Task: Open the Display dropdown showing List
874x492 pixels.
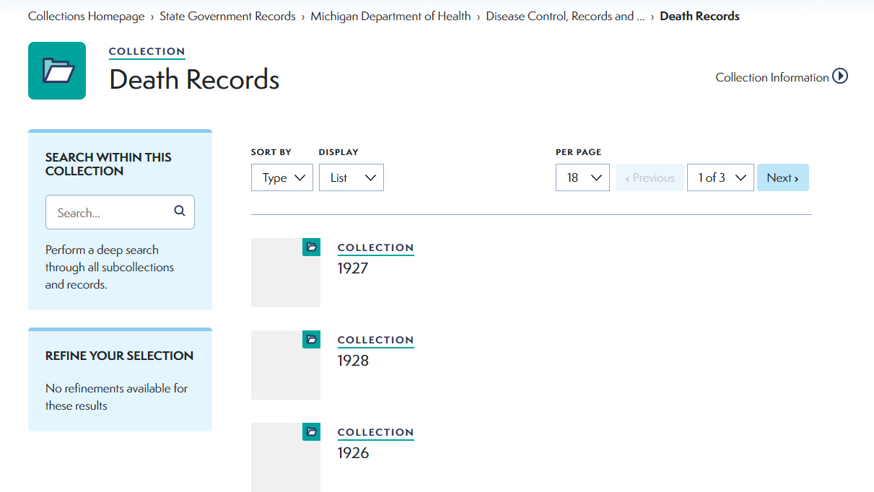Action: 351,177
